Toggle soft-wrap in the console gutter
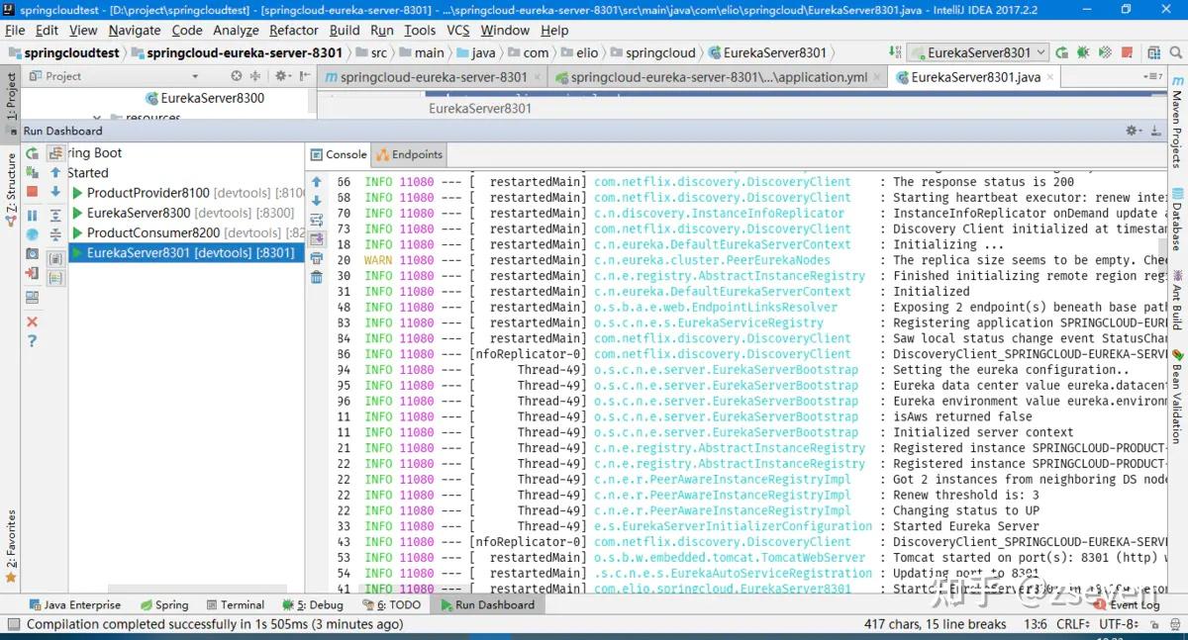This screenshot has height=640, width=1188. click(x=316, y=220)
